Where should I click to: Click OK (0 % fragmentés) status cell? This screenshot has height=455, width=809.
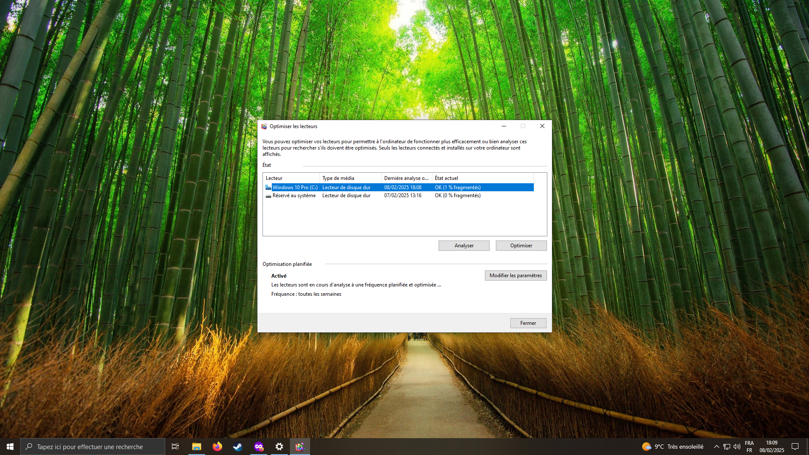458,195
